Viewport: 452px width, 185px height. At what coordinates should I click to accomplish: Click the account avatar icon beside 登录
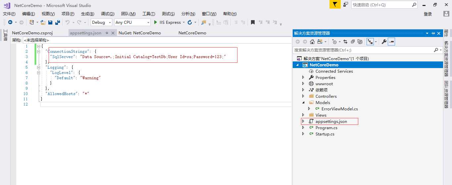click(x=446, y=14)
